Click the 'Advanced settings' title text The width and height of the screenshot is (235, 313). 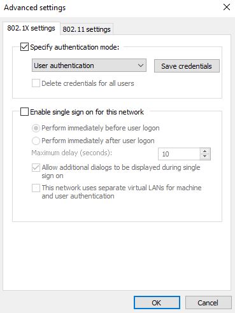click(x=35, y=8)
